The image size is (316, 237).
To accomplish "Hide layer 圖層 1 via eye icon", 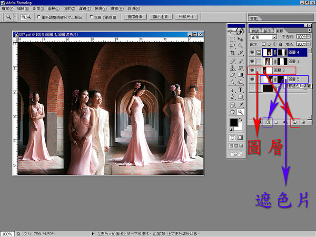I will pos(252,61).
